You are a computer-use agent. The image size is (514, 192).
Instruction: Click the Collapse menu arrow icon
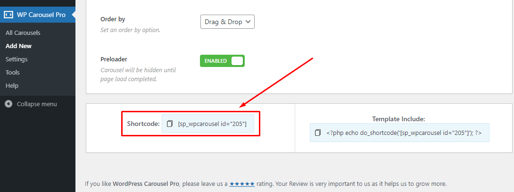pos(8,104)
